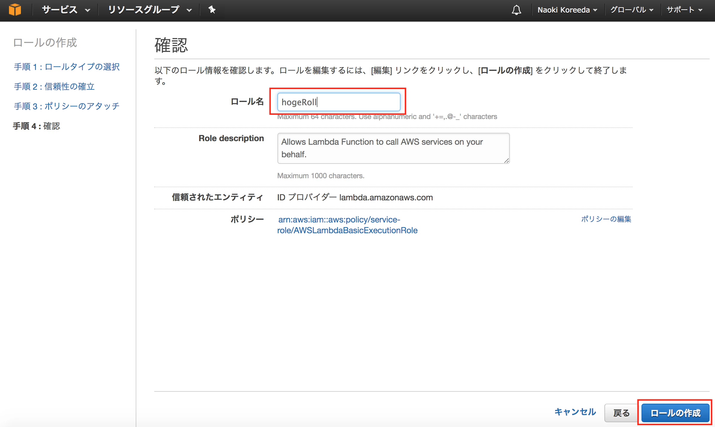Click the キャンセル link
This screenshot has width=715, height=427.
click(575, 412)
